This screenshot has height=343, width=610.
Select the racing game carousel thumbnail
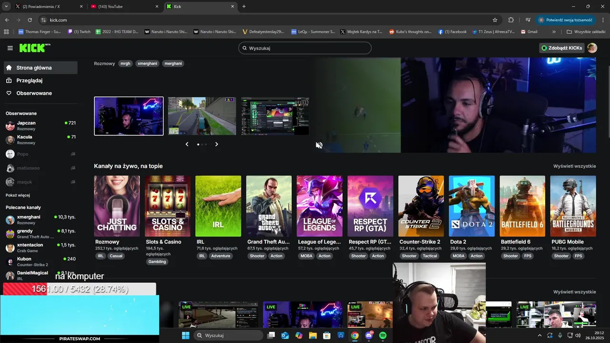[202, 116]
